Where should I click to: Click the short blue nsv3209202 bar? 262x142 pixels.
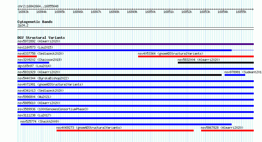tap(33, 63)
